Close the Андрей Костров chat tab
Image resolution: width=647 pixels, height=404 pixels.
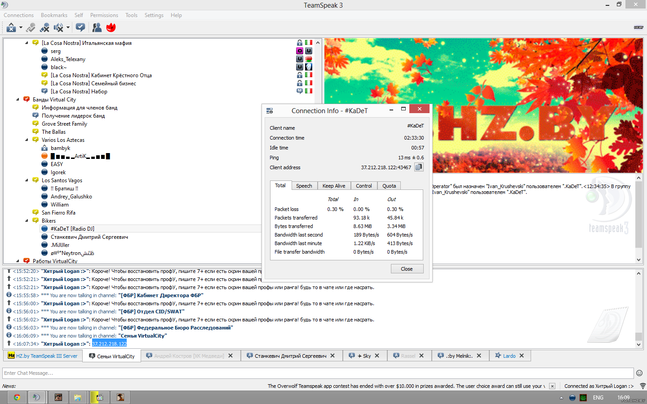click(x=230, y=356)
